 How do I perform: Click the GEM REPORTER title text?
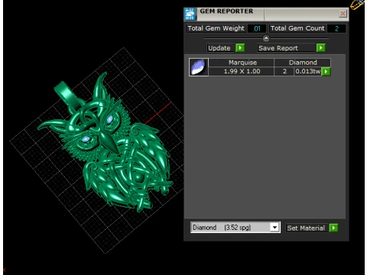226,11
